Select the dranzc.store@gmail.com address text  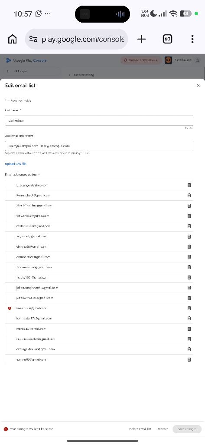point(33,257)
